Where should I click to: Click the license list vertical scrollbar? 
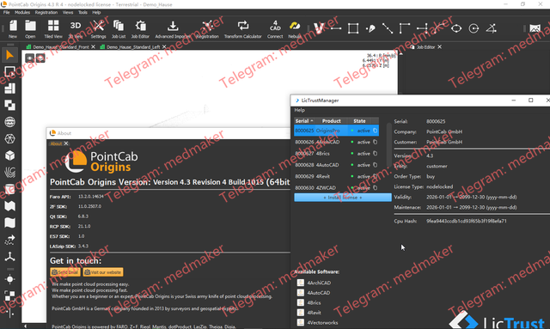coord(388,145)
